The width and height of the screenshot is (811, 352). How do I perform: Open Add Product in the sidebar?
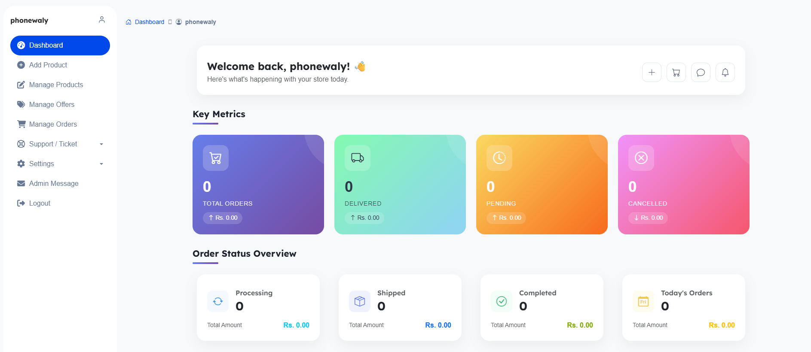[60, 65]
